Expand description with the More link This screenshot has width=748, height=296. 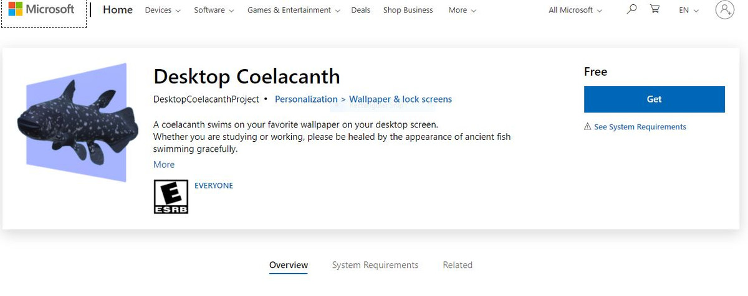pos(164,165)
